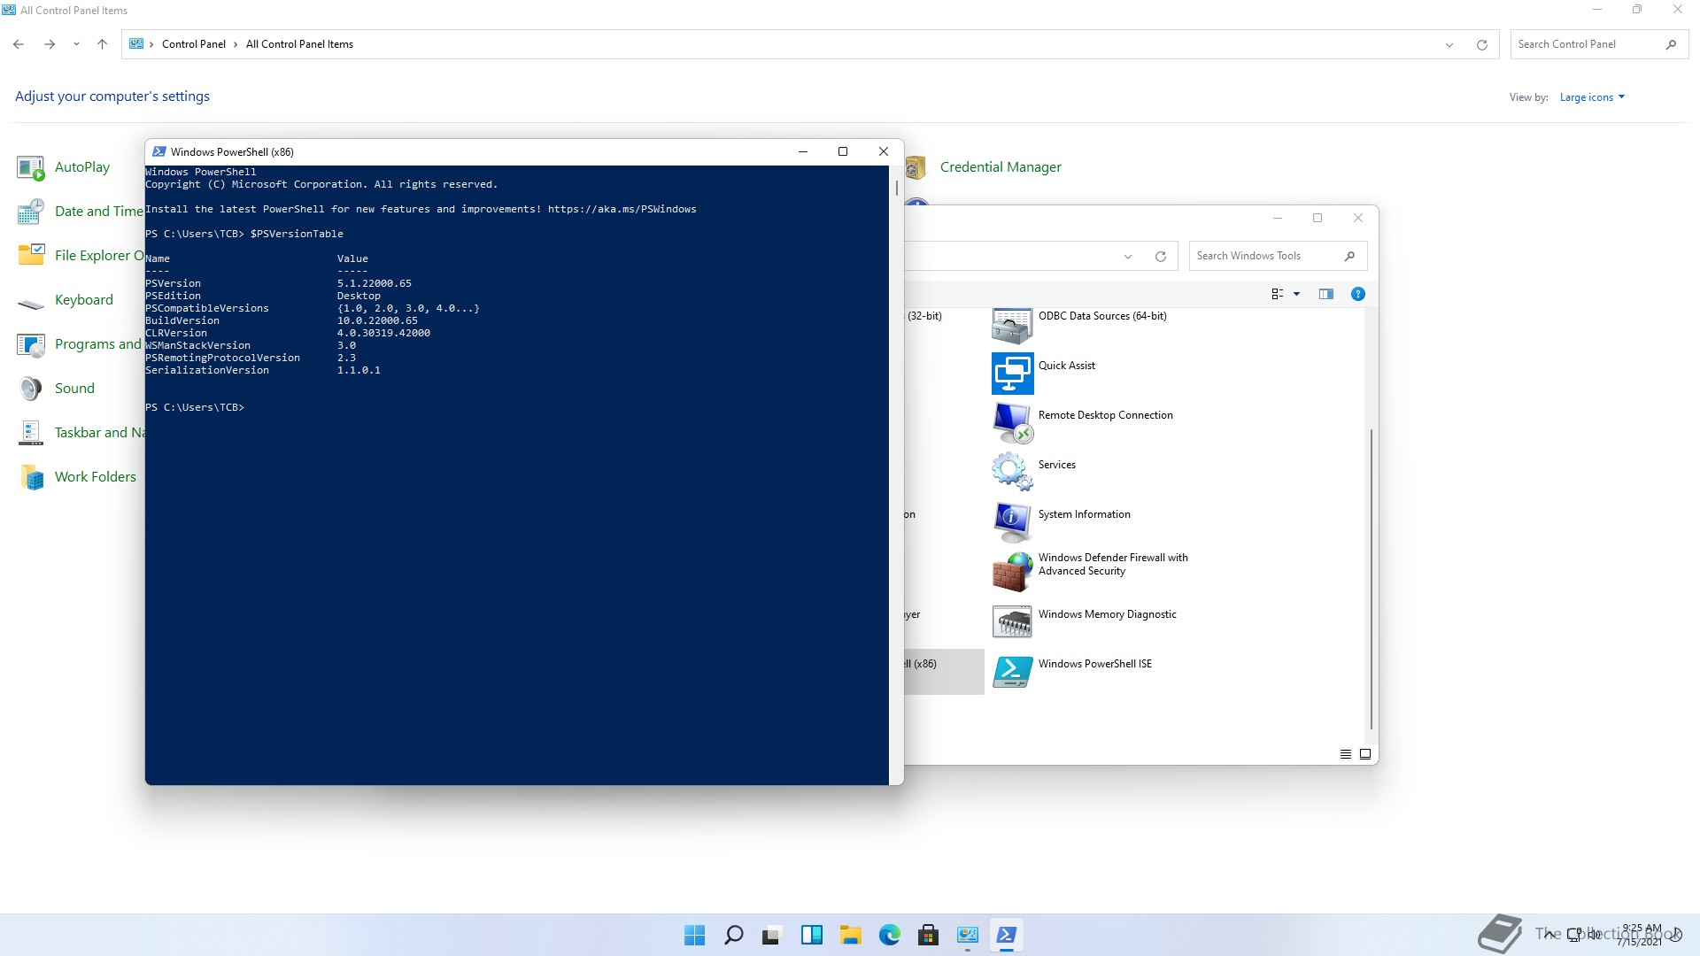Image resolution: width=1700 pixels, height=956 pixels.
Task: Show hidden system tray icons
Action: pyautogui.click(x=1549, y=934)
